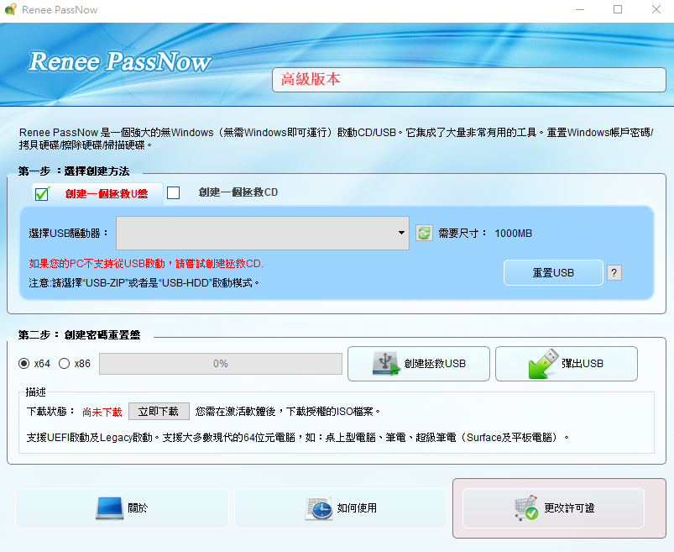Viewport: 674px width, 552px height.
Task: Click the green refresh USB drives icon
Action: point(425,233)
